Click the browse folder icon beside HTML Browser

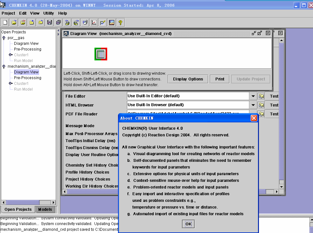click(261, 105)
